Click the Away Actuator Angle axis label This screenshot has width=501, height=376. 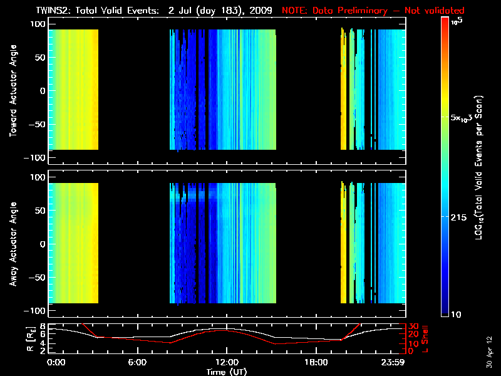13,244
